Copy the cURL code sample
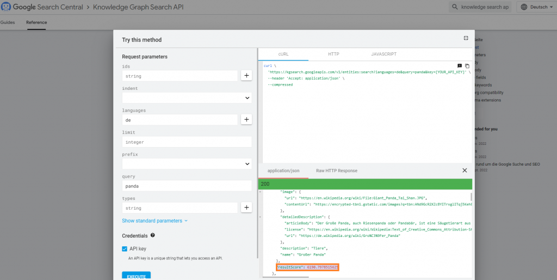Viewport: 557px width, 280px height. pos(467,66)
